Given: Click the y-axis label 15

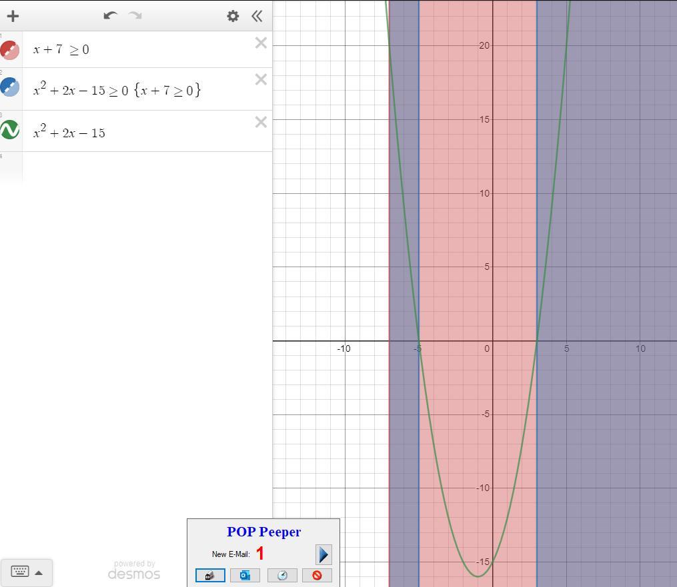Looking at the screenshot, I should [484, 119].
